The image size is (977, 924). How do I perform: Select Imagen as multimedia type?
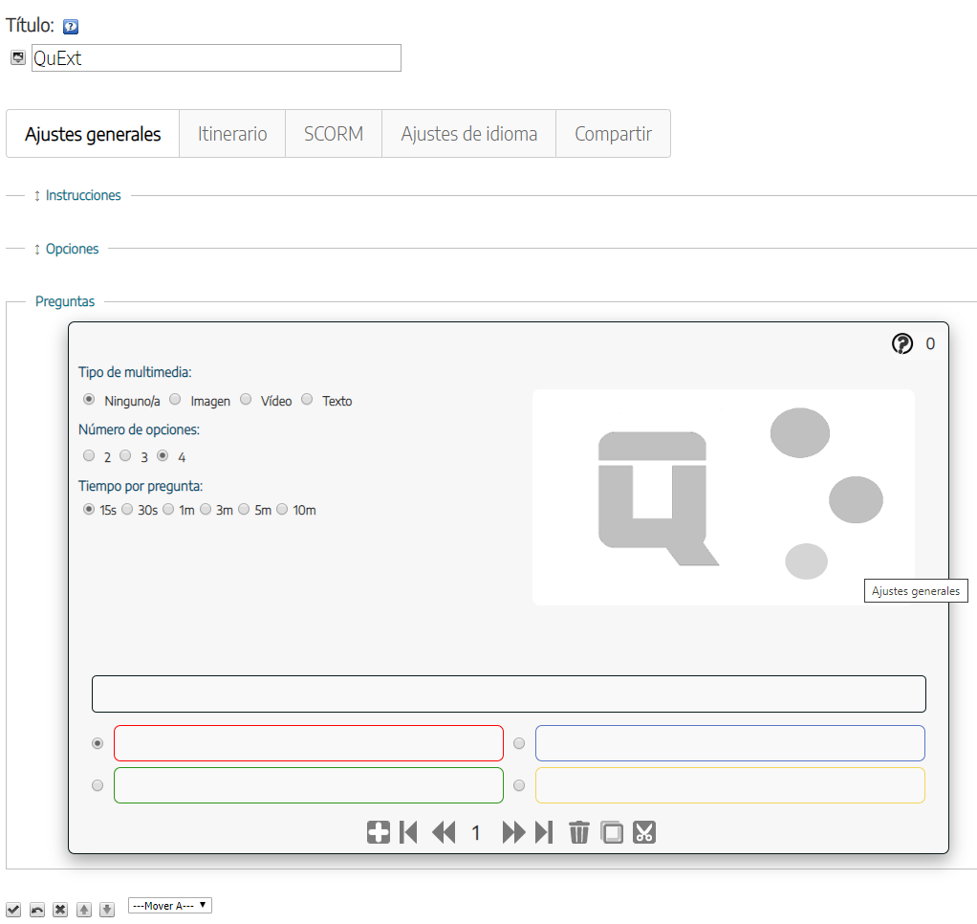coord(175,400)
